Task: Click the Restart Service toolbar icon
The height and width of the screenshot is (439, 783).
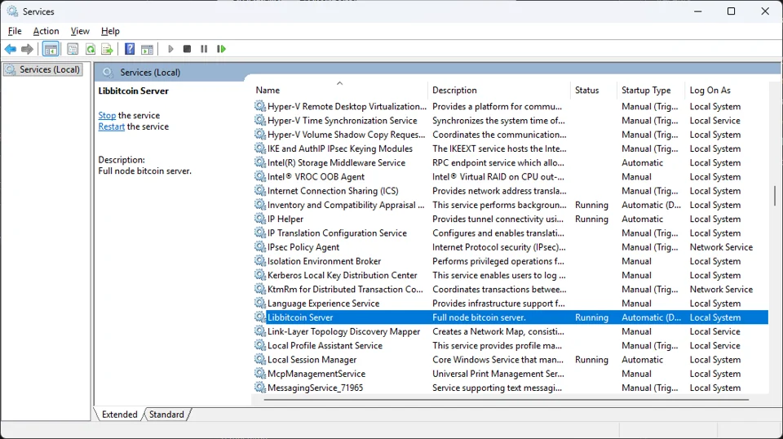Action: point(221,49)
